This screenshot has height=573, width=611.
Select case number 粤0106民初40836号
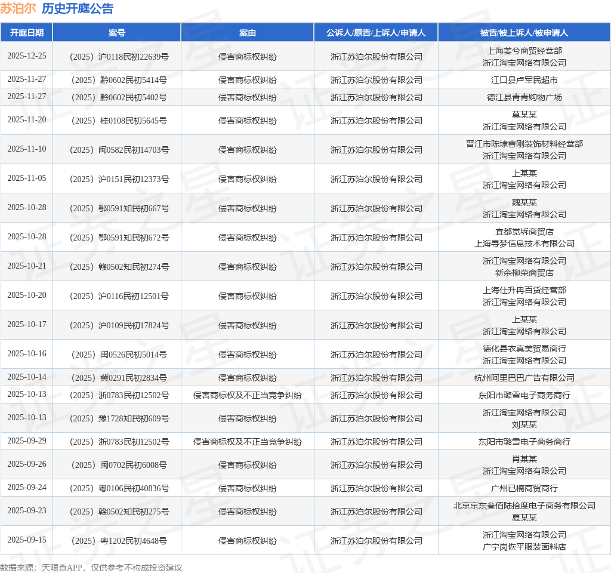pyautogui.click(x=119, y=489)
